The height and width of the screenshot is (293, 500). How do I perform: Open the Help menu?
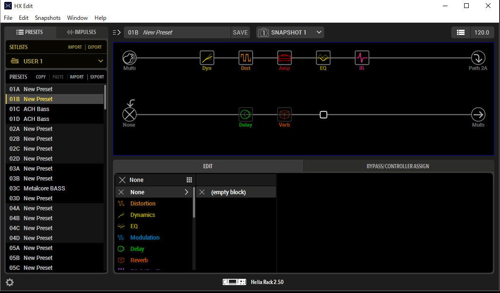pyautogui.click(x=100, y=18)
